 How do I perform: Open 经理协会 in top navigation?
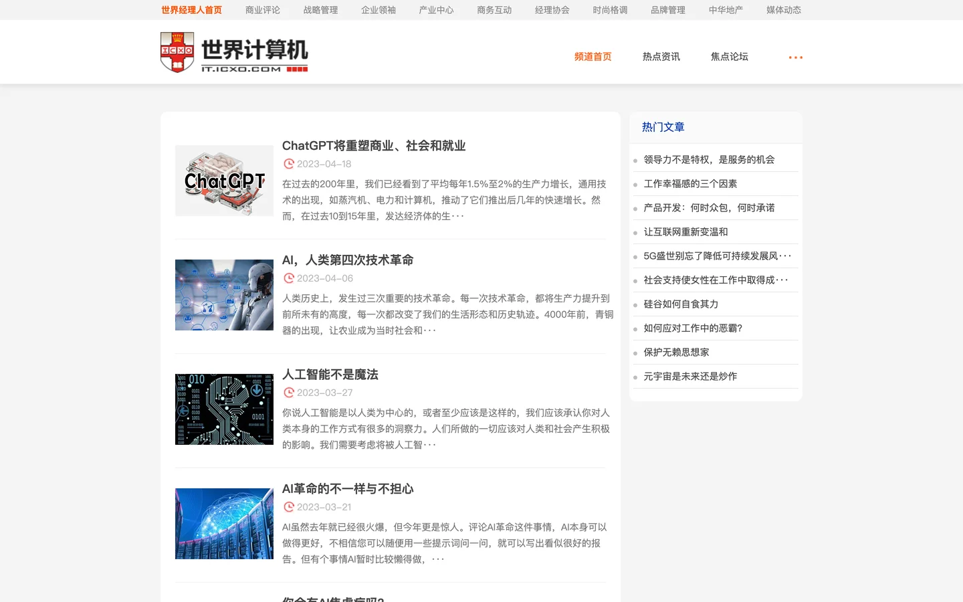(552, 10)
